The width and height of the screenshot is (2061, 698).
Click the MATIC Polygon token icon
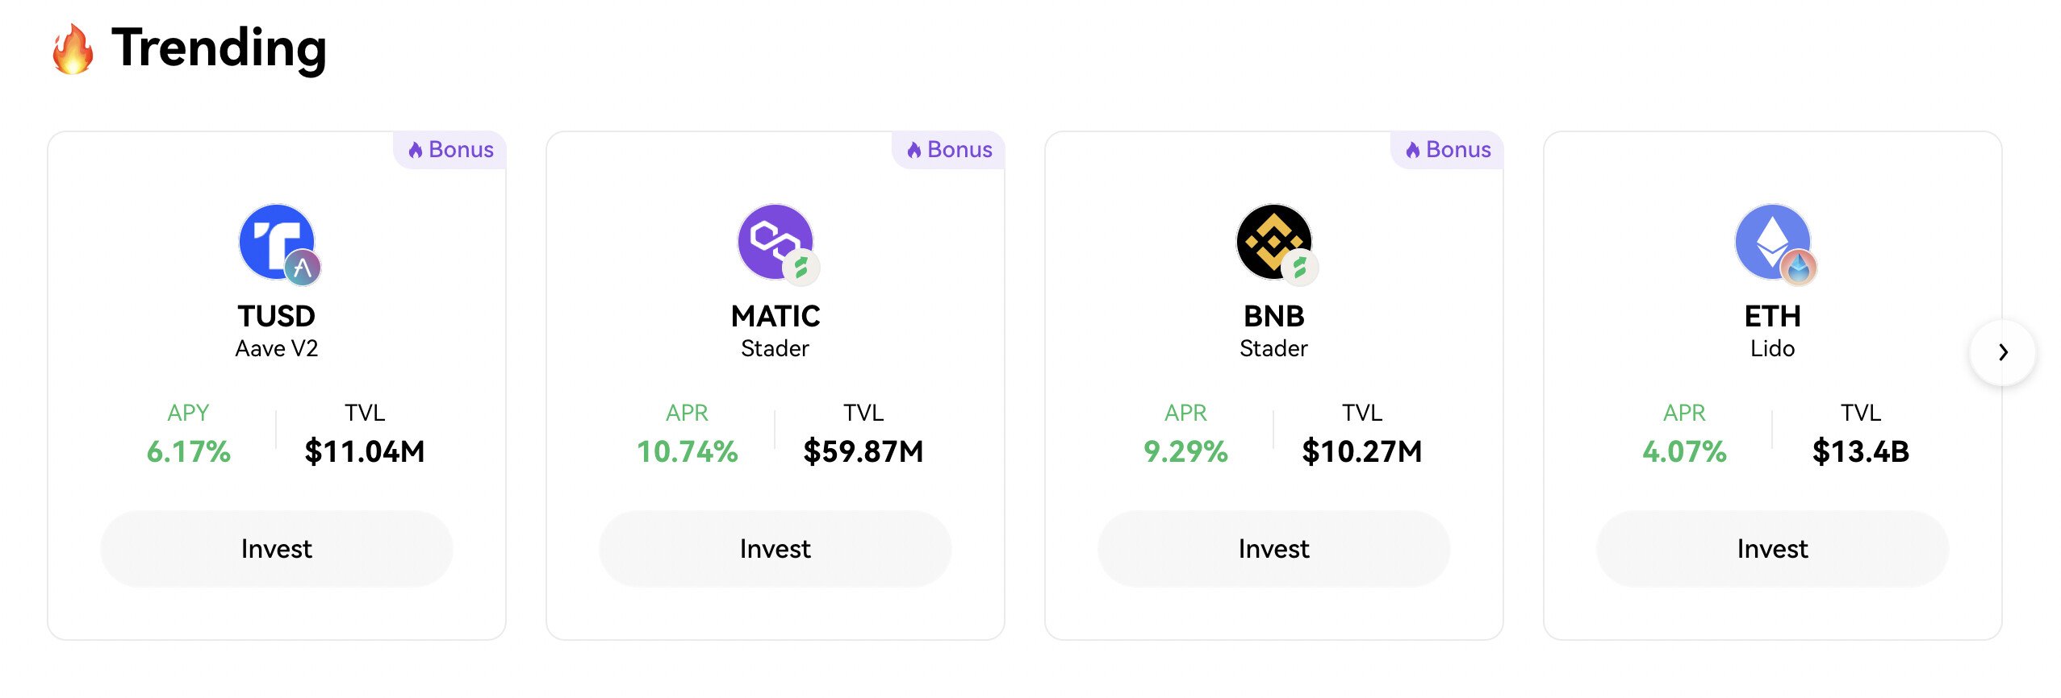(775, 241)
